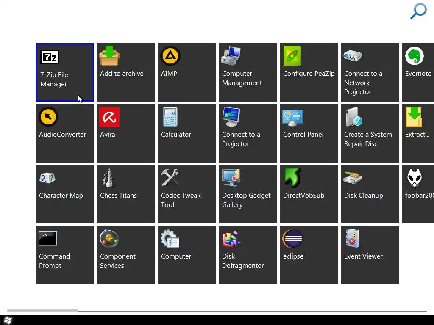Click the "Chess Titans" label
Viewport: 434px width, 325px height.
coord(118,196)
